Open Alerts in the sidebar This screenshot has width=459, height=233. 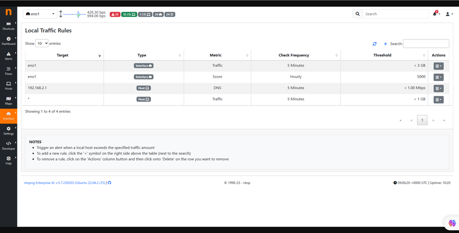8,56
